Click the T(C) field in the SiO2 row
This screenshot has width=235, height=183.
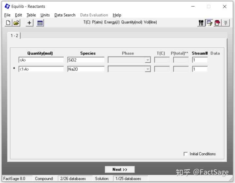[162, 60]
